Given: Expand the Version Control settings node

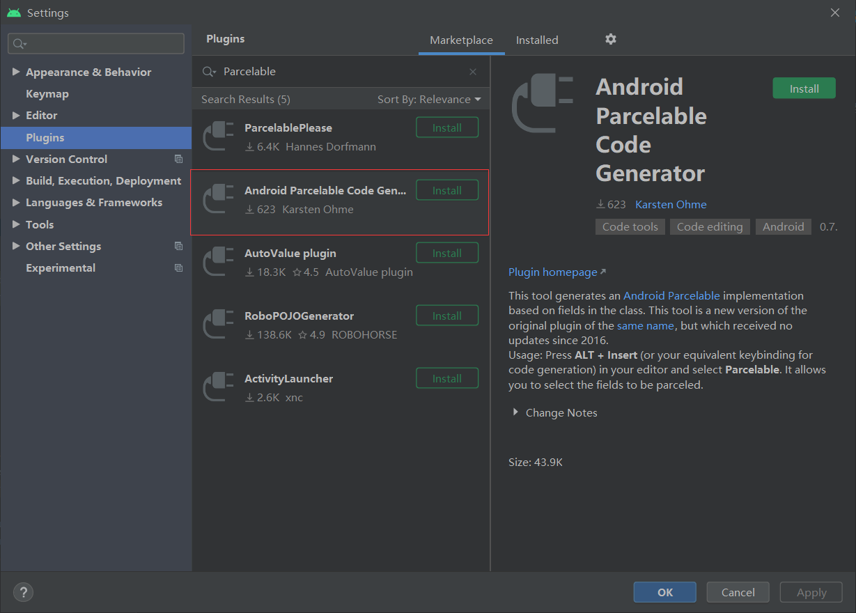Looking at the screenshot, I should (x=16, y=159).
